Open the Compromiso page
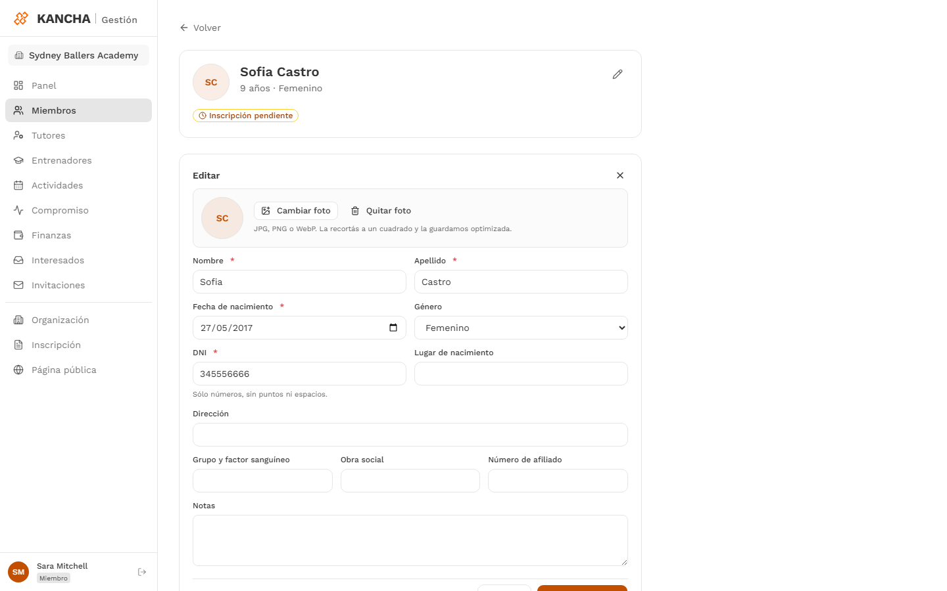 (x=78, y=210)
